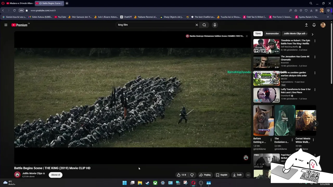Open the ChatGPT bookmark
This screenshot has height=187, width=333.
tap(126, 17)
